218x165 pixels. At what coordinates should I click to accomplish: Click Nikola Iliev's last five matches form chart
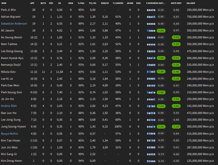point(151,72)
